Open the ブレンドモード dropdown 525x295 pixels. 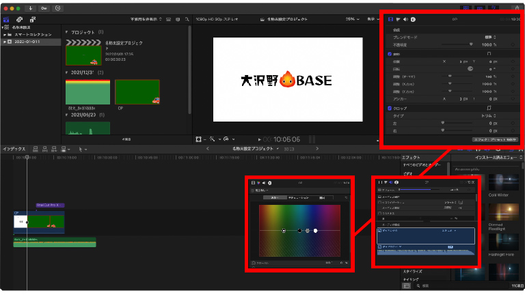490,37
